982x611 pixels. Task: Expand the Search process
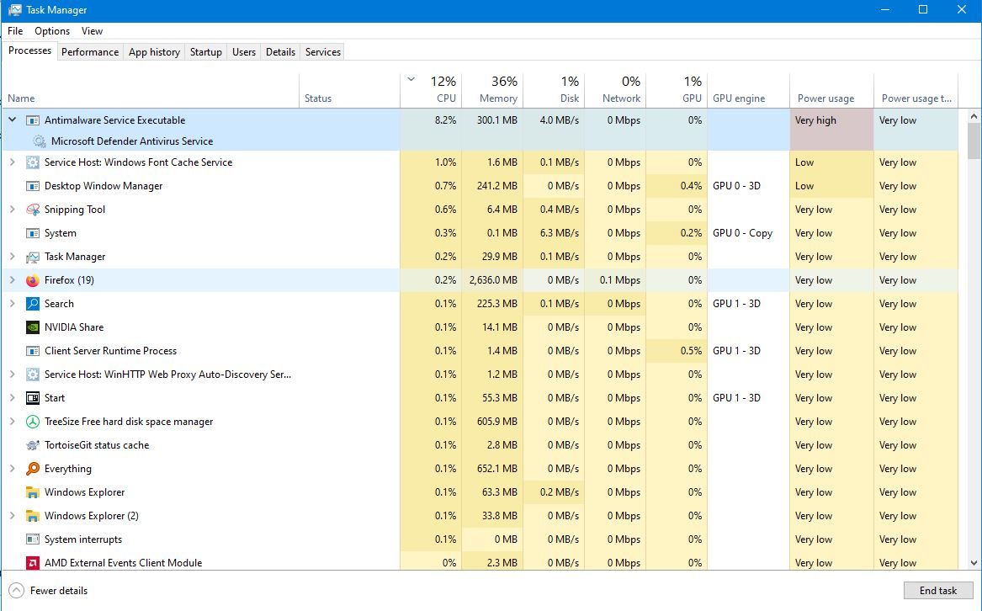[x=12, y=304]
